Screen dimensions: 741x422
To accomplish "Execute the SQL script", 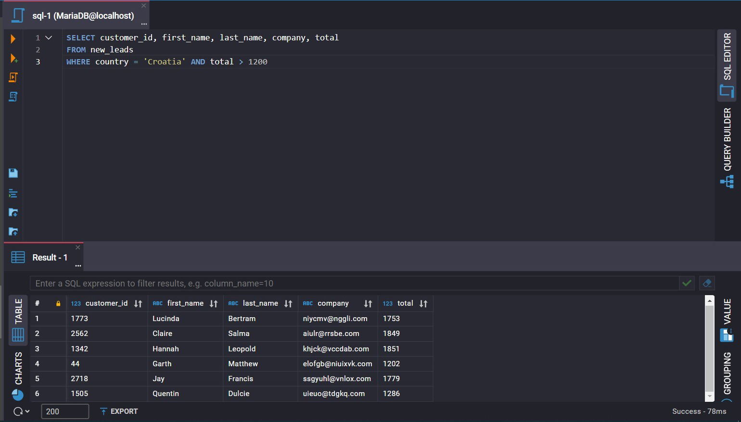I will [13, 77].
